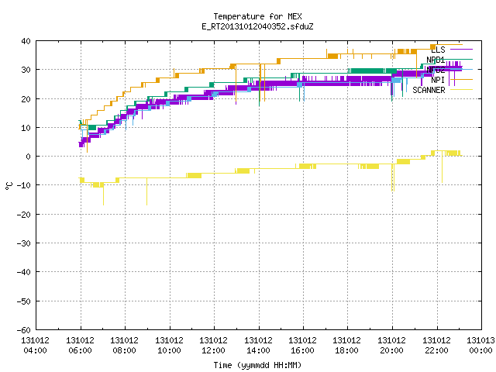Click the 10:00 x-axis time label
The width and height of the screenshot is (496, 372).
(x=169, y=350)
